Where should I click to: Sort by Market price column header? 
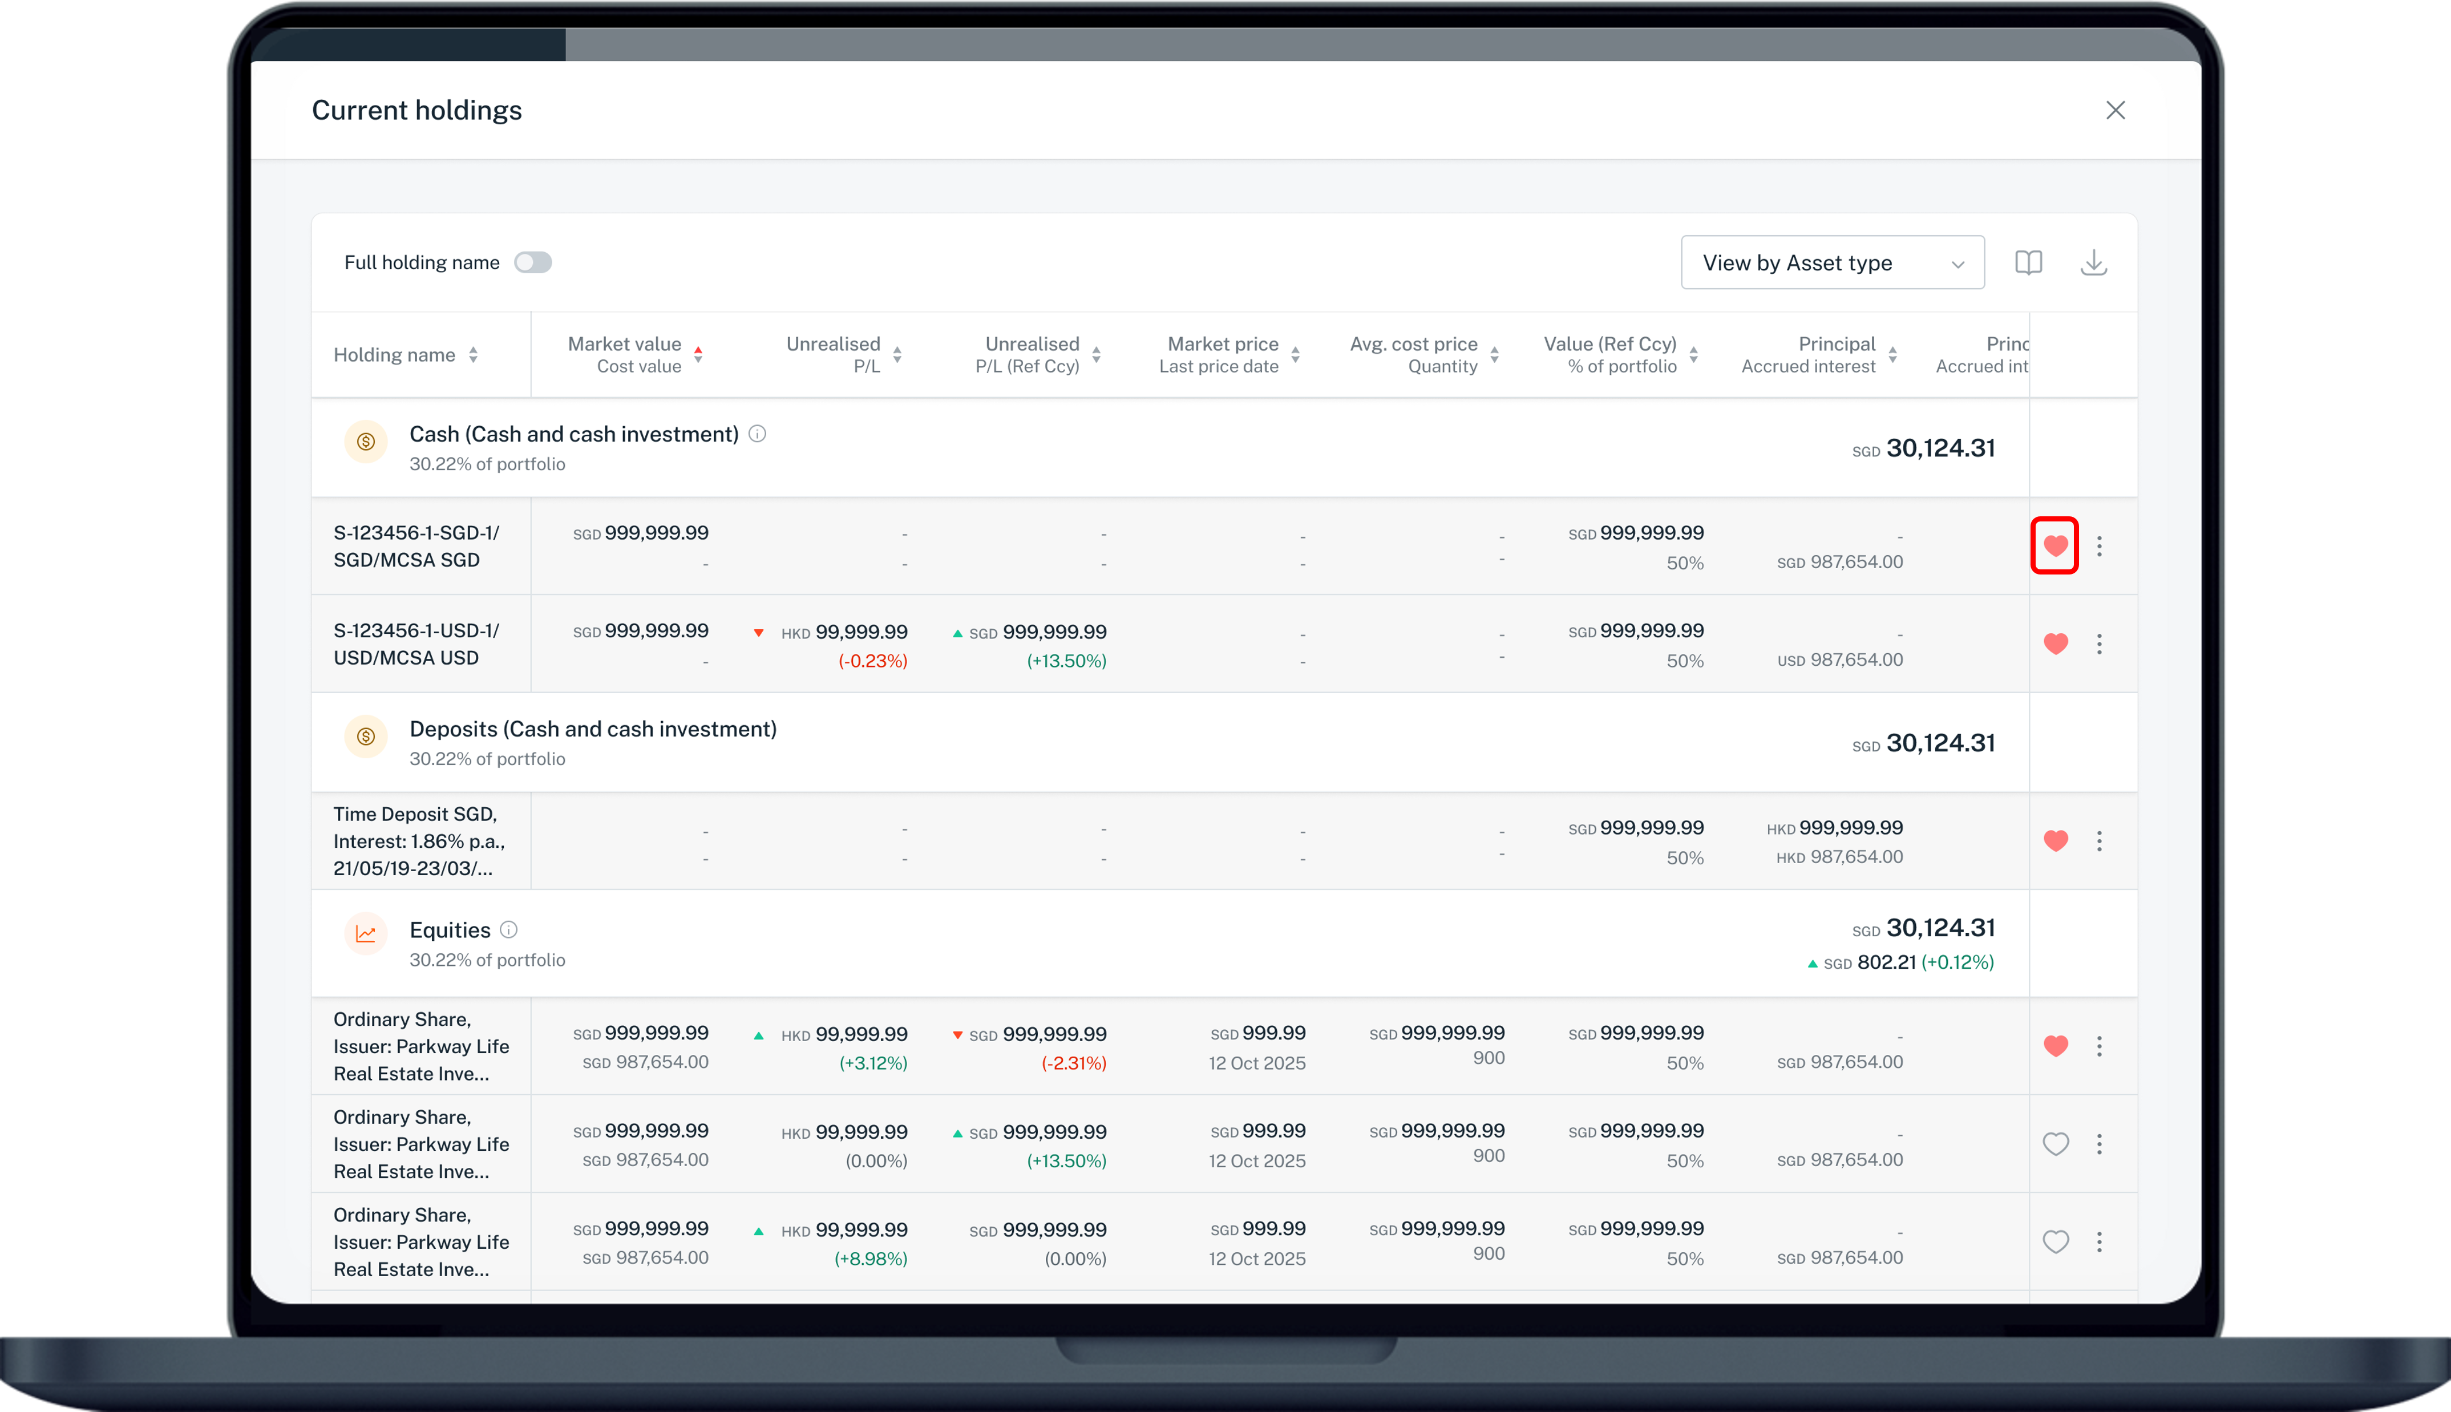(1295, 355)
